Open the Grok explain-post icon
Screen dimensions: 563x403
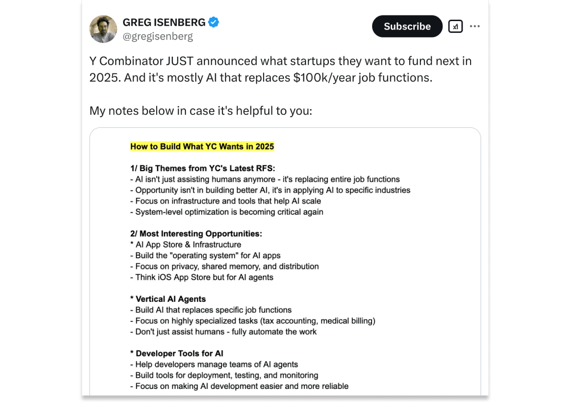456,26
